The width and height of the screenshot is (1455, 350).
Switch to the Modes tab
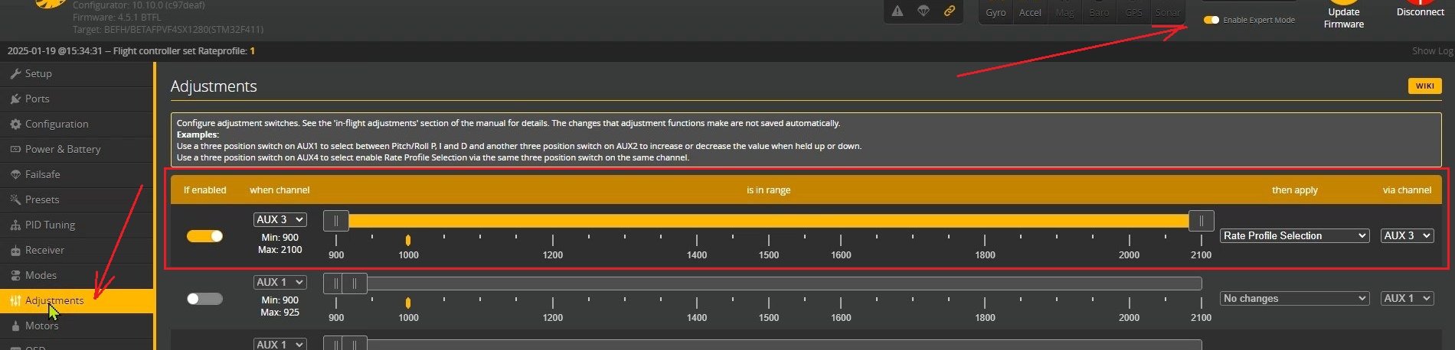click(x=41, y=275)
